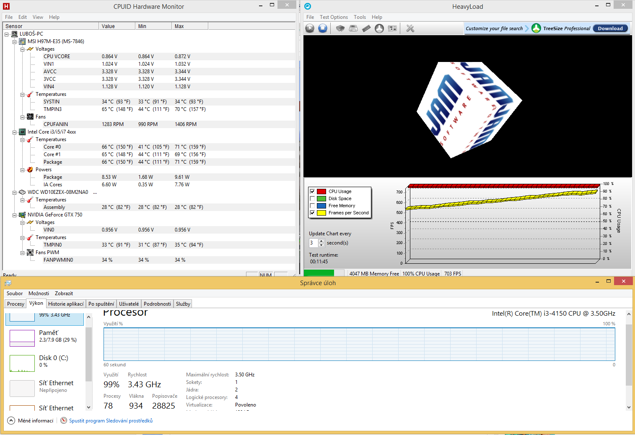
Task: Open the Možnosti menu in Správce úloh
Action: tap(39, 293)
